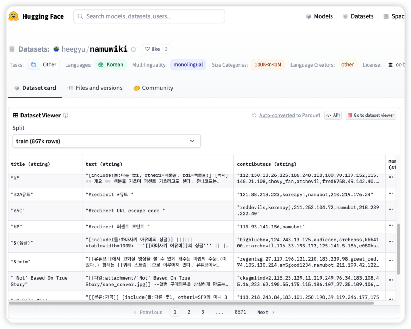Click the Spaces grid icon
The height and width of the screenshot is (329, 411).
(x=386, y=16)
